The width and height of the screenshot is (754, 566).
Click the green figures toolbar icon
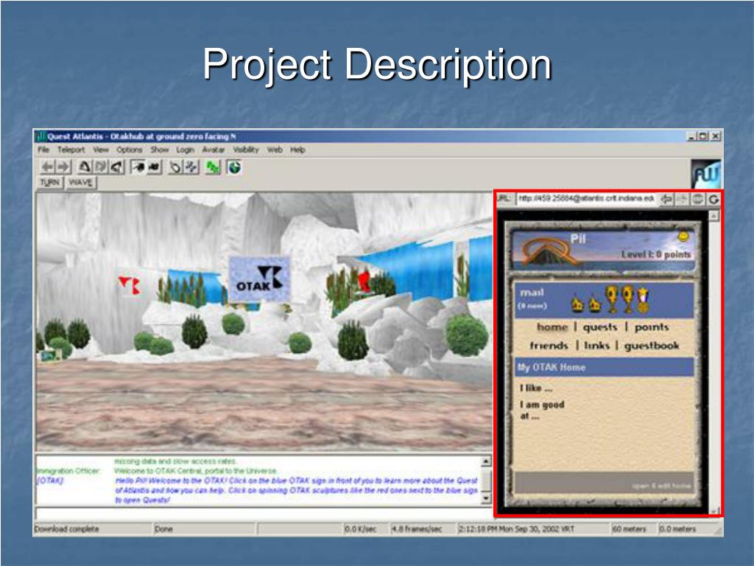(x=213, y=167)
